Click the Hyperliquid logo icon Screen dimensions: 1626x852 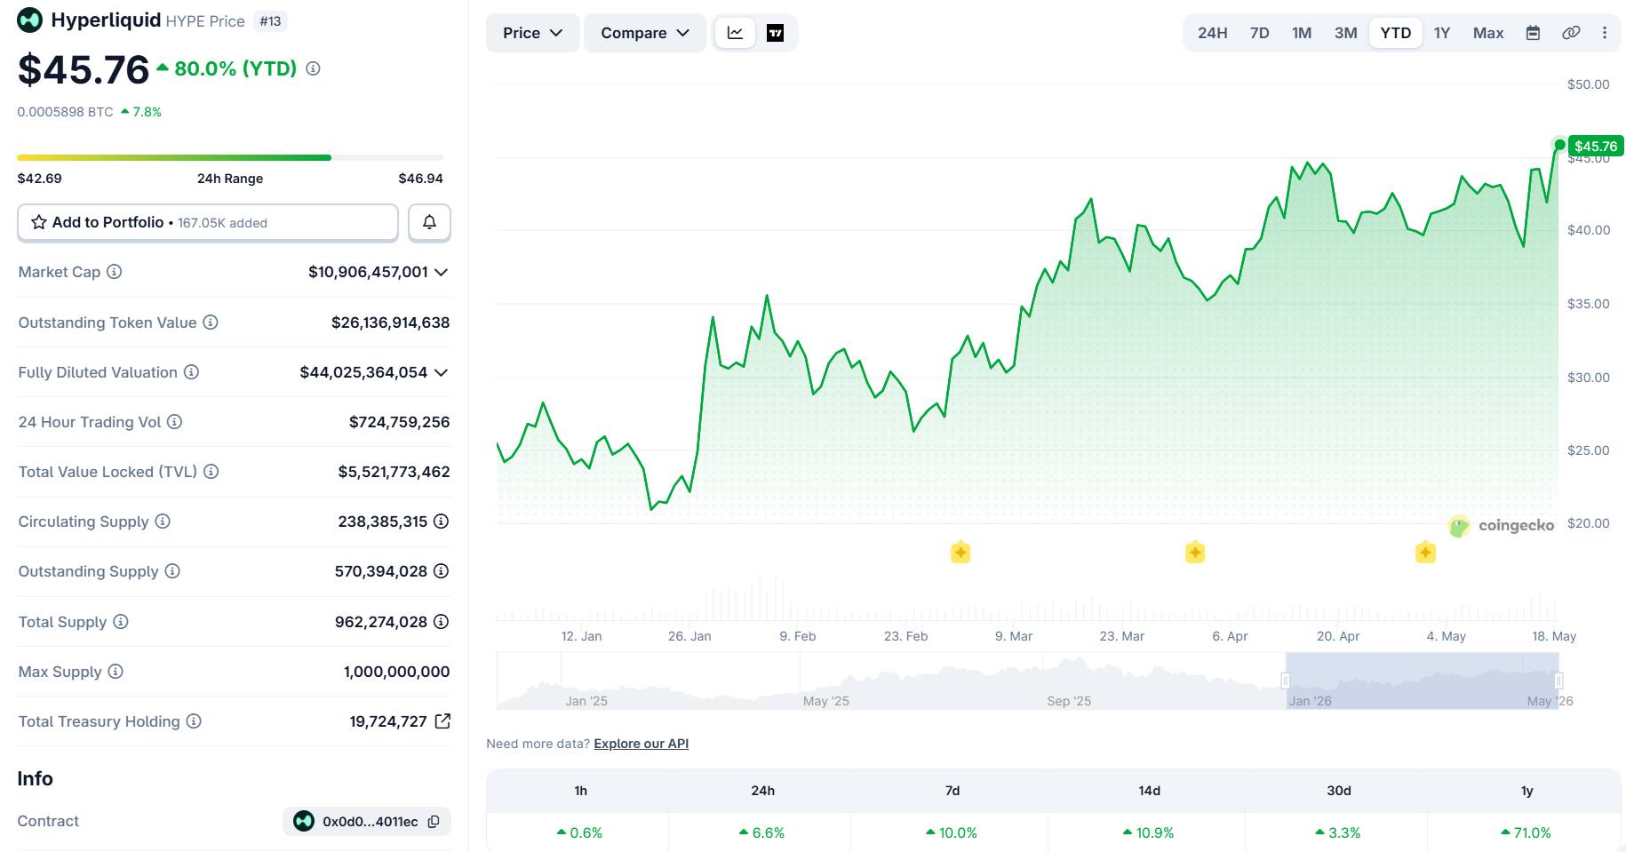point(29,20)
